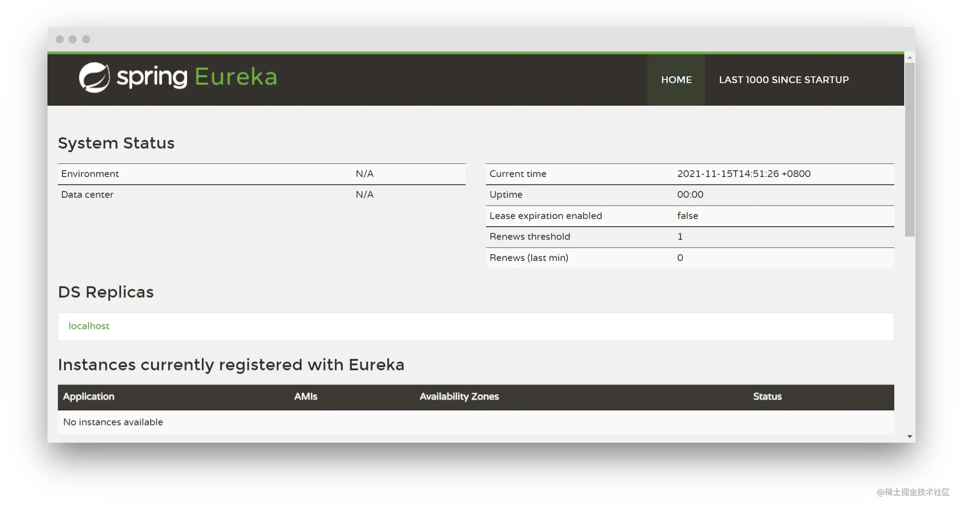Select the AMIs column header
The height and width of the screenshot is (510, 963).
pos(306,397)
